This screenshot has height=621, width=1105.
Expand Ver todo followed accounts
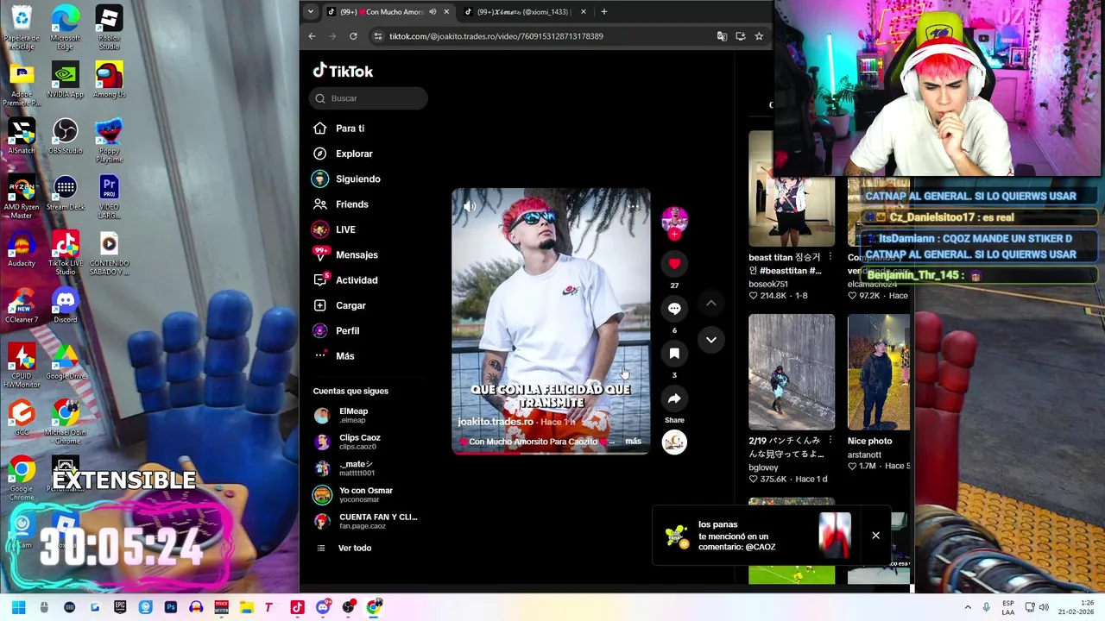coord(354,548)
